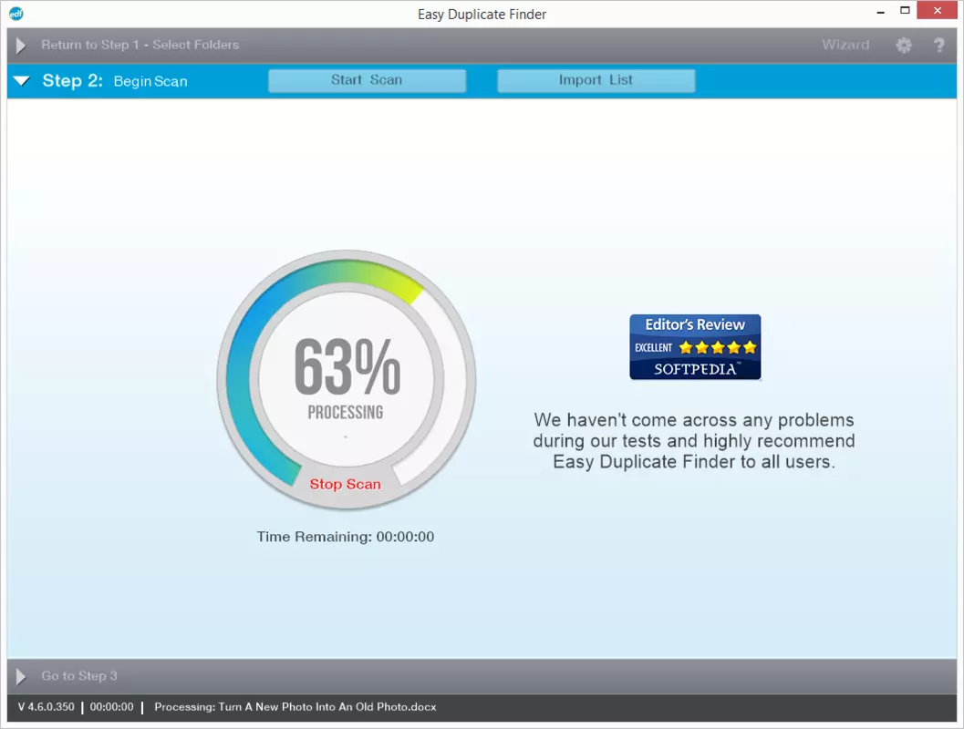Maximize the Easy Duplicate Finder window
The width and height of the screenshot is (964, 729).
tap(905, 10)
